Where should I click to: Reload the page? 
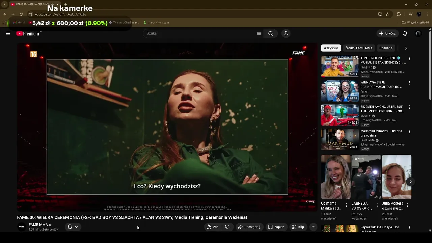tap(21, 14)
